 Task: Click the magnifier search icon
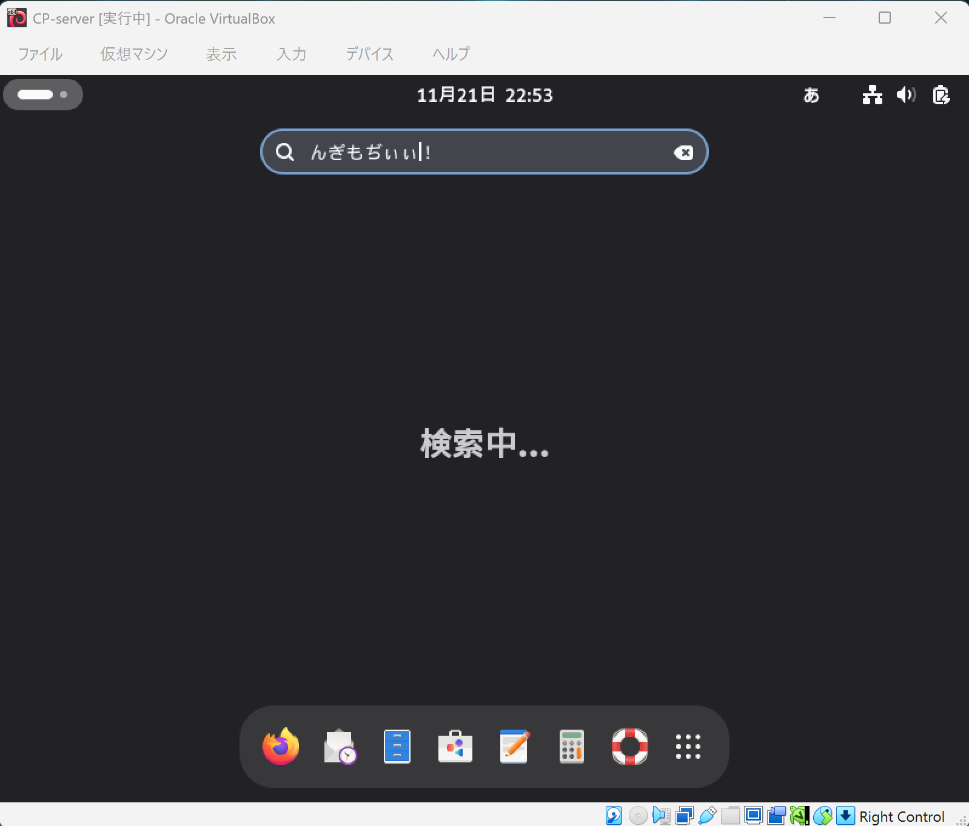click(x=285, y=152)
